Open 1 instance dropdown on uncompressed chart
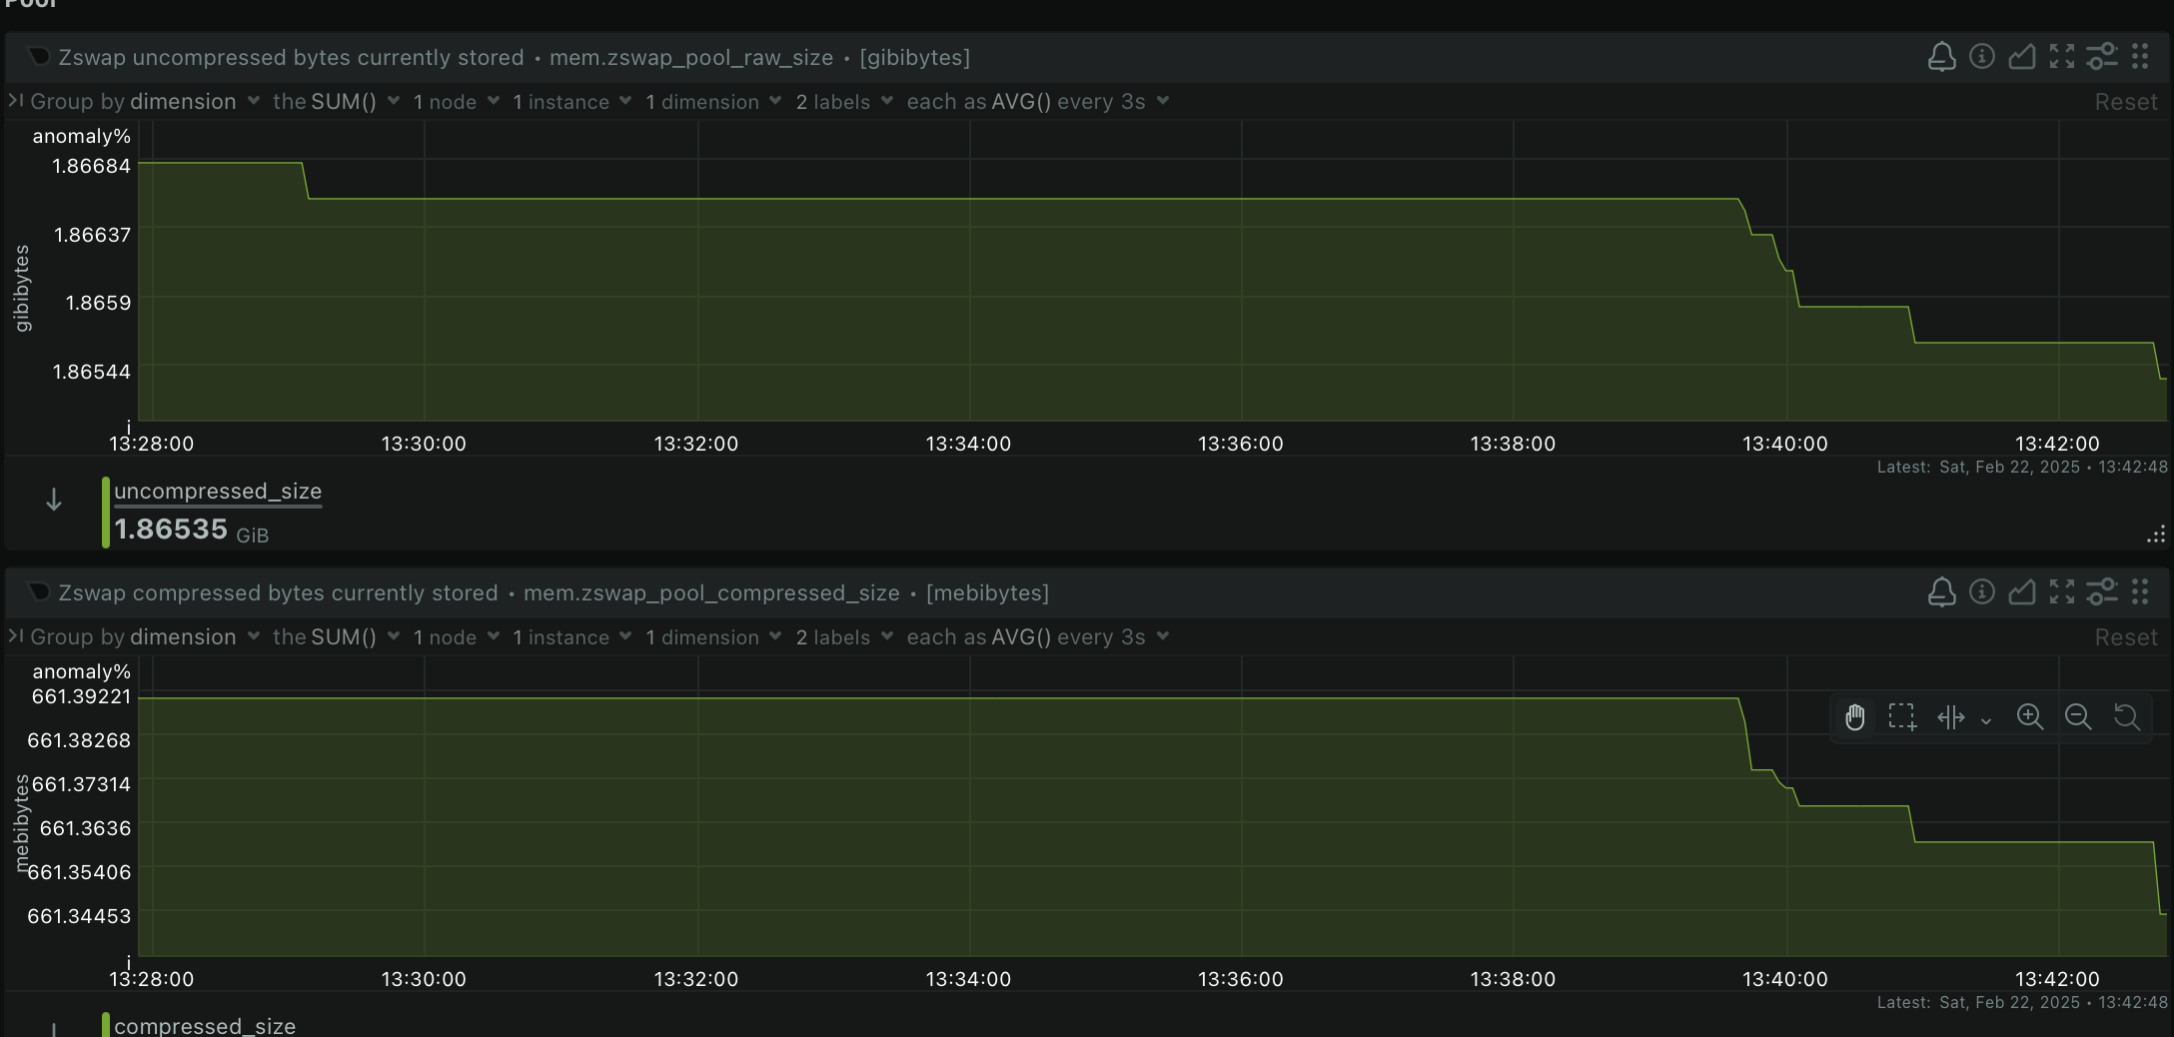 [x=571, y=101]
